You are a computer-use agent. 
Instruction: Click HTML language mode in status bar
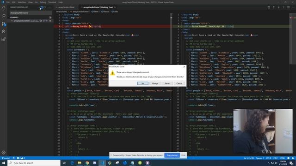pyautogui.click(x=282, y=158)
